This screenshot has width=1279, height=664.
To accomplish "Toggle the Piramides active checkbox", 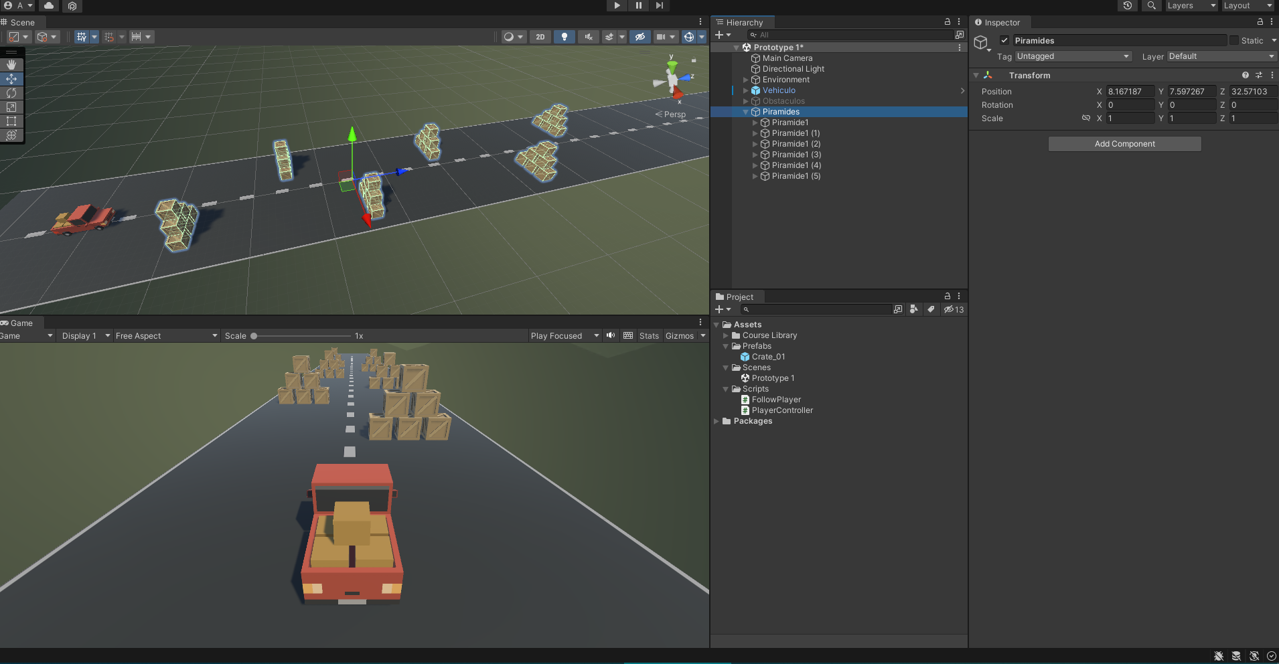I will click(1004, 40).
